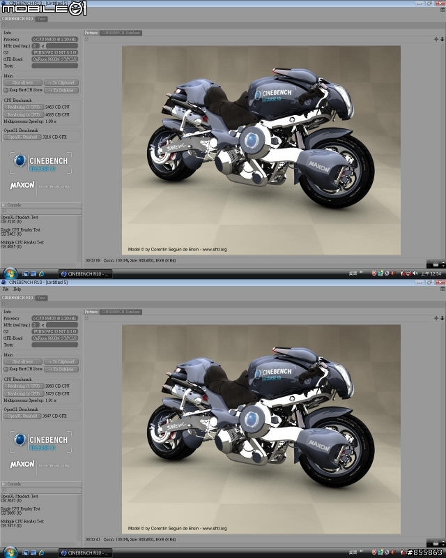This screenshot has width=446, height=558.
Task: Click 'Single CPU Render Test' line in lower console
Action: coord(20,509)
